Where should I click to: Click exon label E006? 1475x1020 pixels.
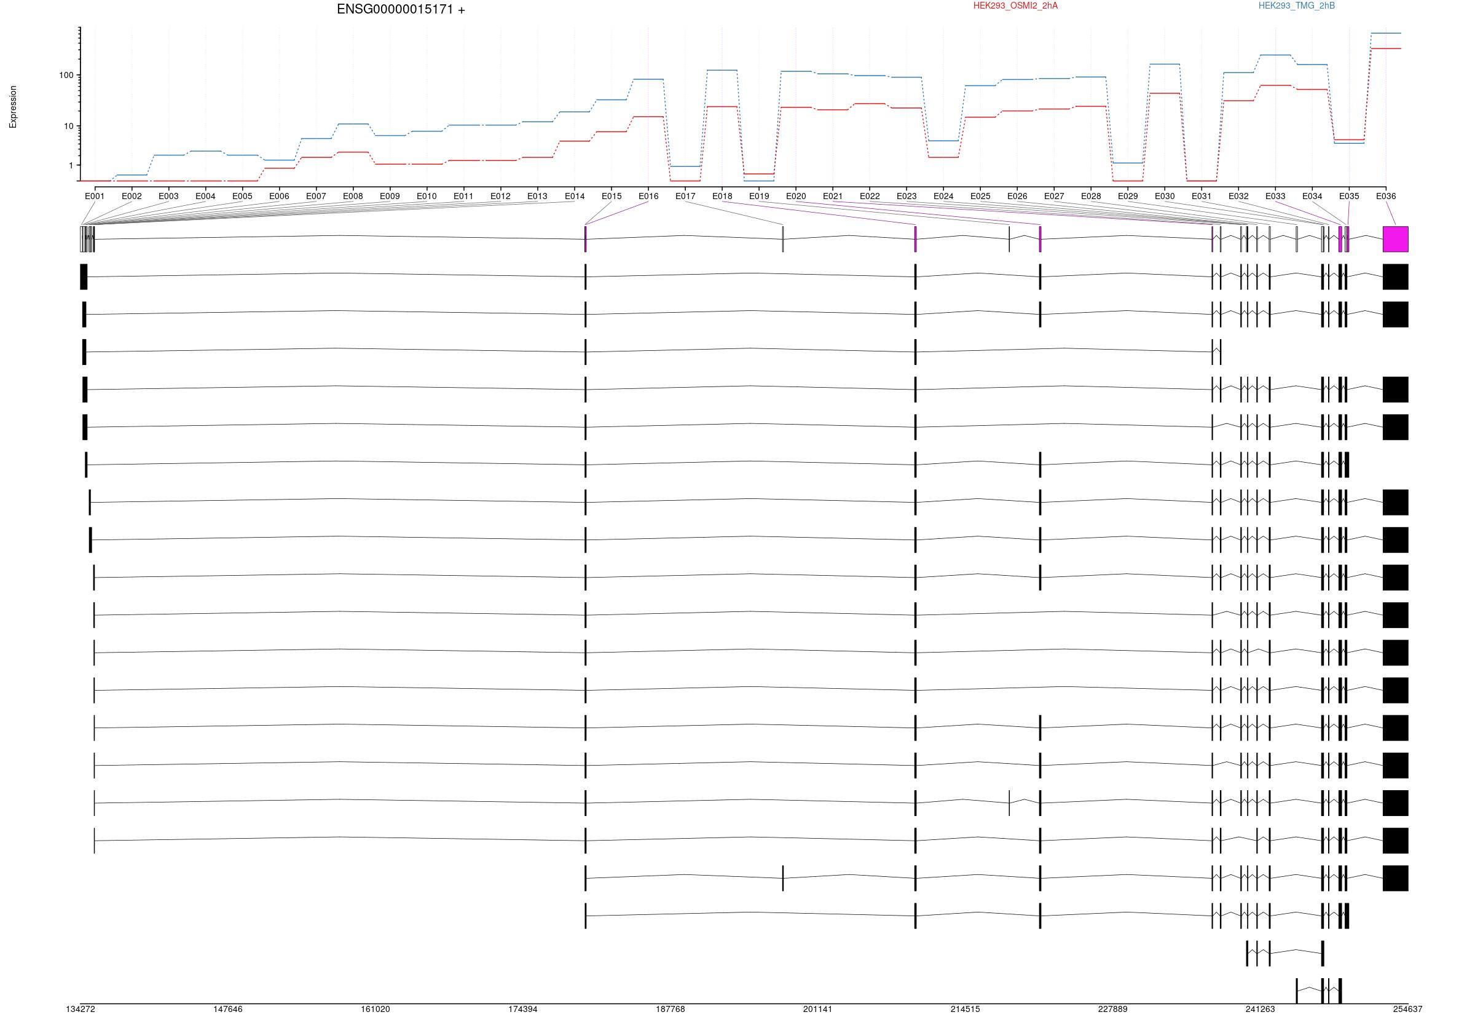point(279,196)
